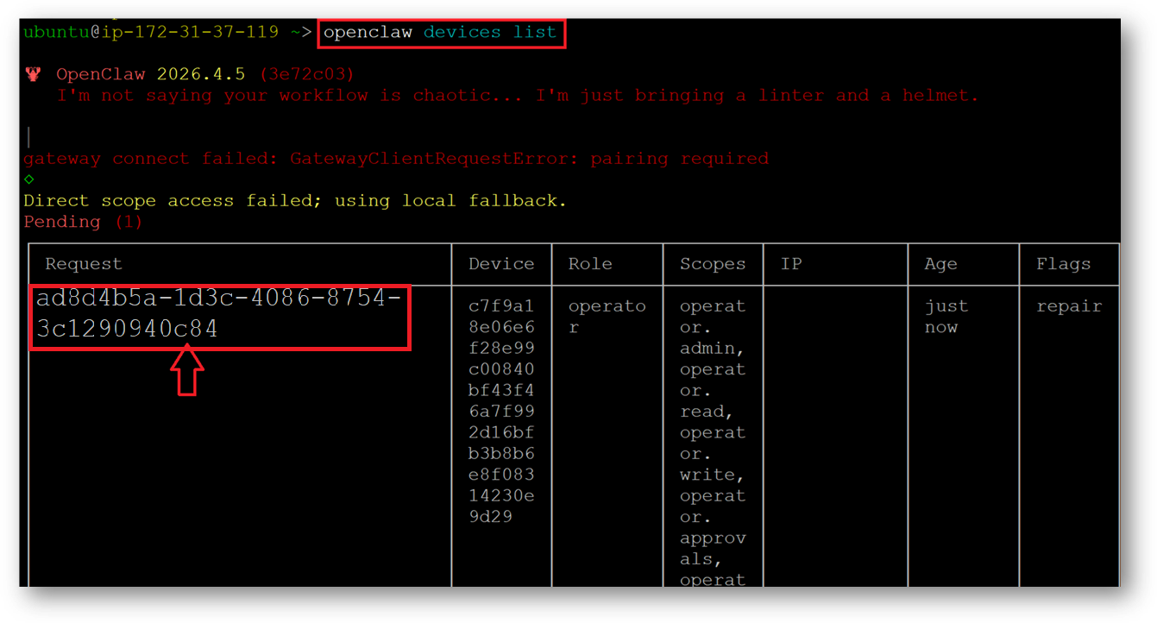
Task: Click the version text 'OpenClaw 2026.4.5'
Action: tap(151, 74)
